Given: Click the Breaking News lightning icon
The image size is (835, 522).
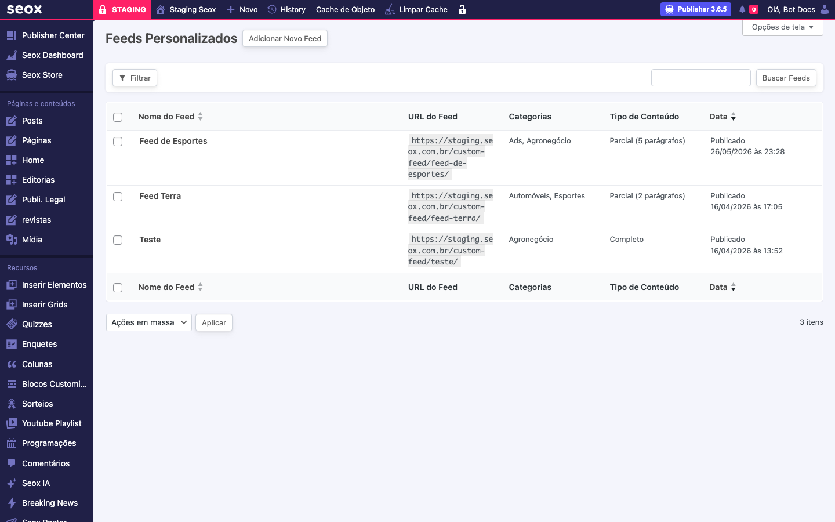Looking at the screenshot, I should (12, 503).
